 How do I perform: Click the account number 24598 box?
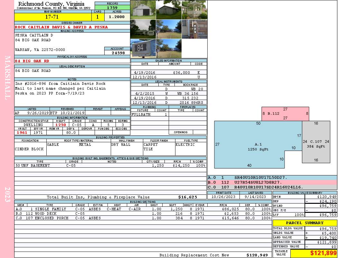point(117,53)
